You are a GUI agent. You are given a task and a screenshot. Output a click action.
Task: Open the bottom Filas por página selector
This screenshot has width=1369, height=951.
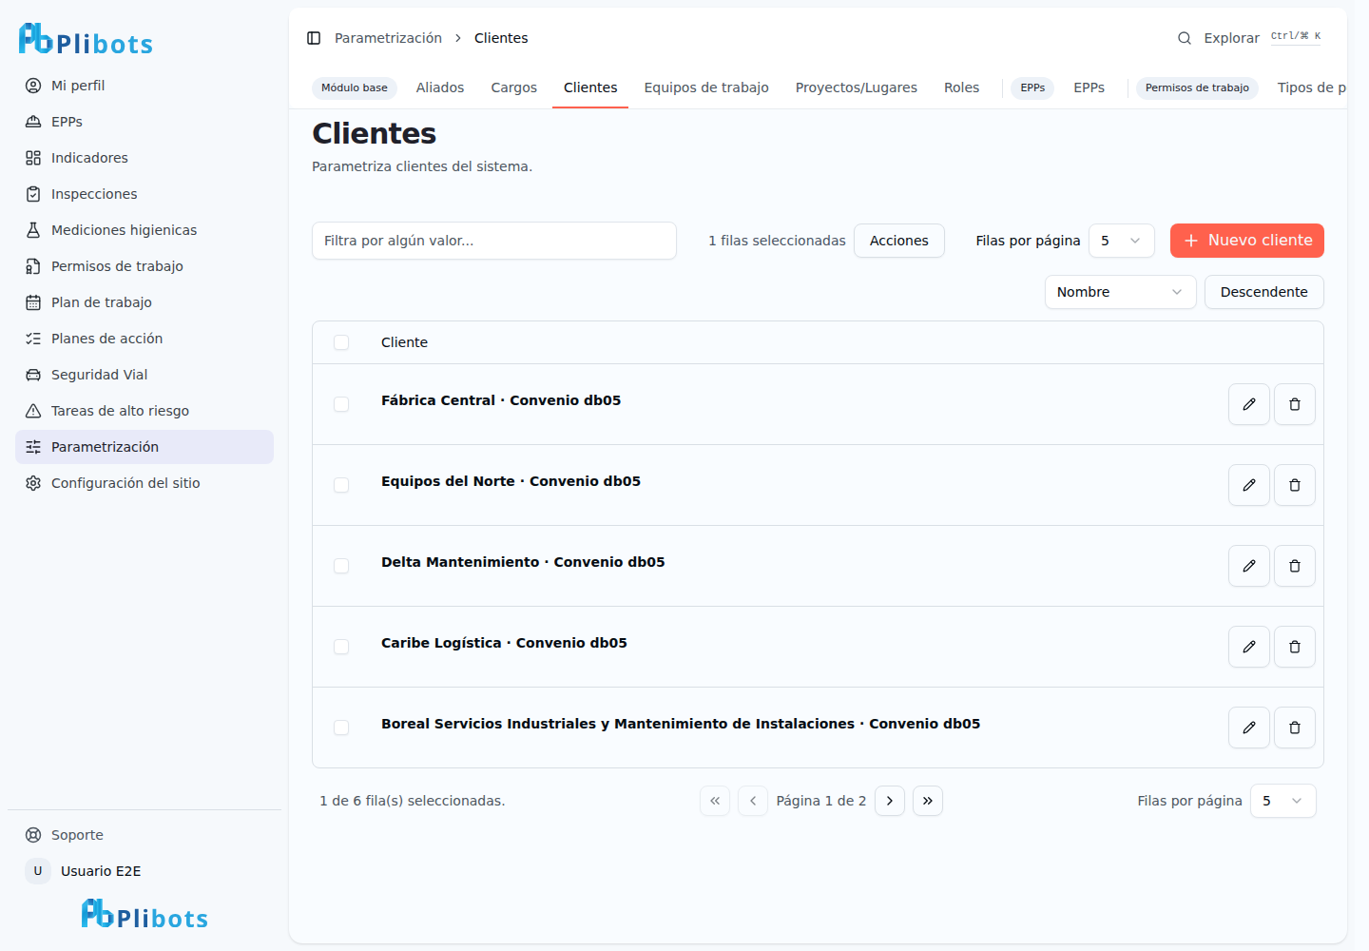(1283, 801)
